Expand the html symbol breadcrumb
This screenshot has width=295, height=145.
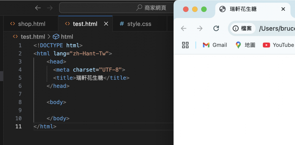point(63,37)
